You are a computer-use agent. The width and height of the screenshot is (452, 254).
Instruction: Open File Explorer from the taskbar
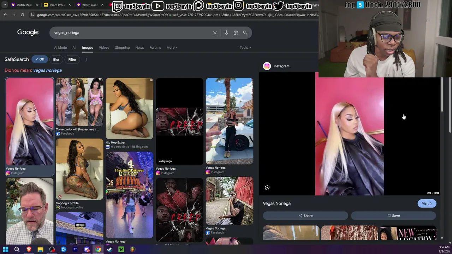tap(40, 249)
